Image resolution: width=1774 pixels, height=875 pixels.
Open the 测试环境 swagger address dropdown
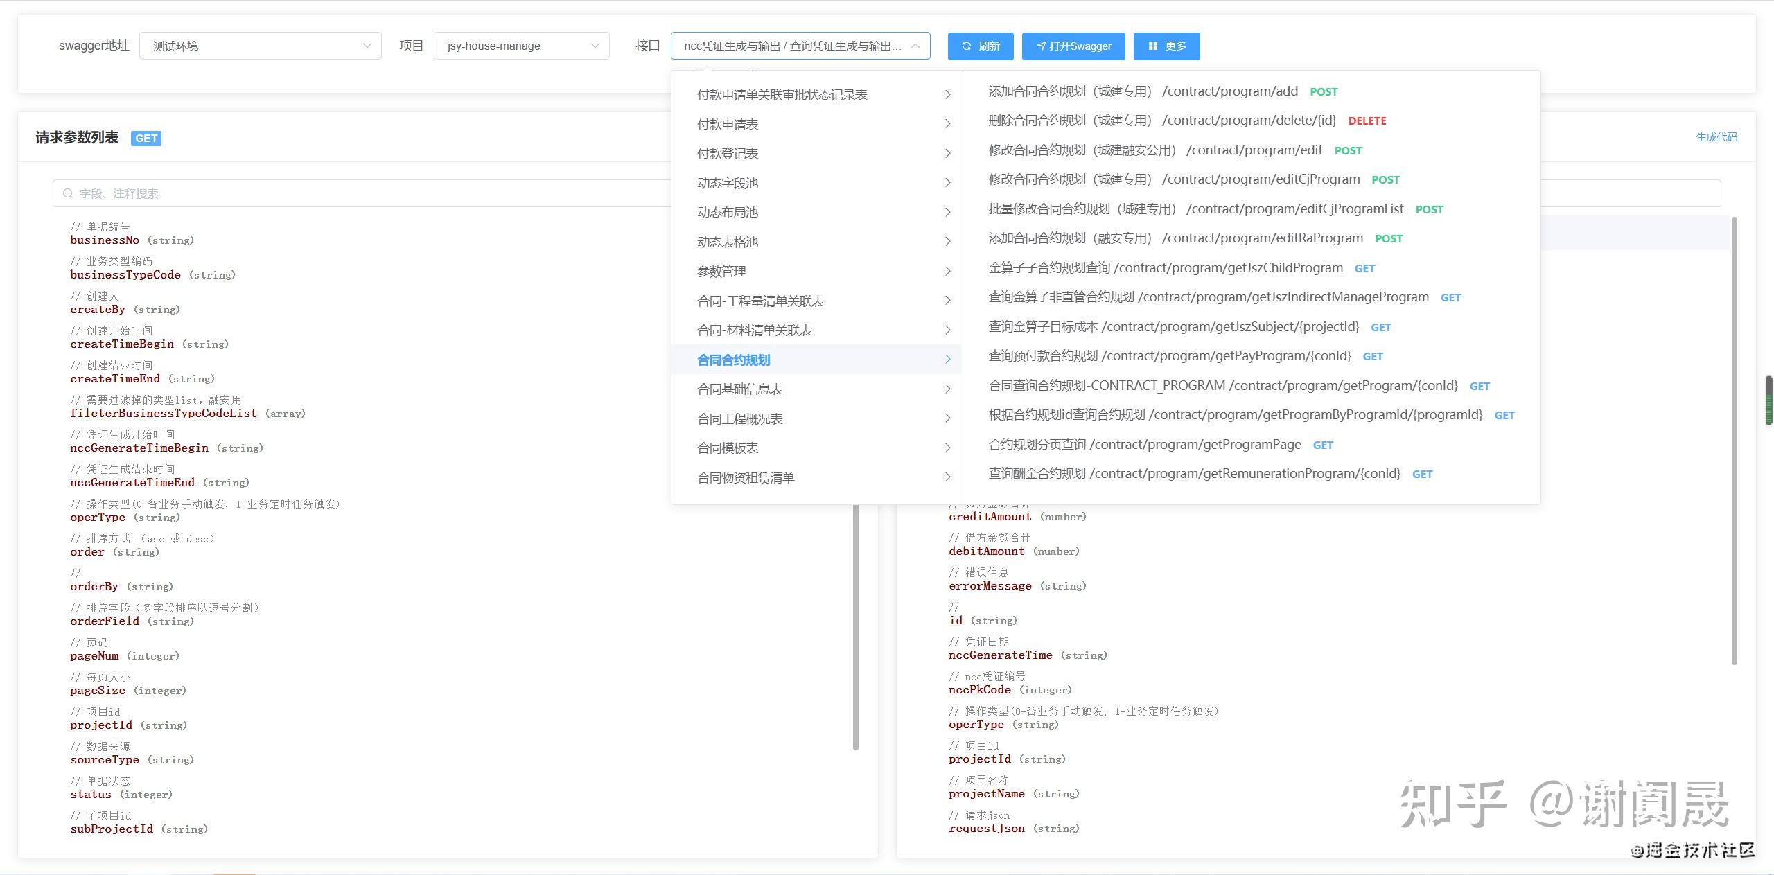tap(260, 46)
